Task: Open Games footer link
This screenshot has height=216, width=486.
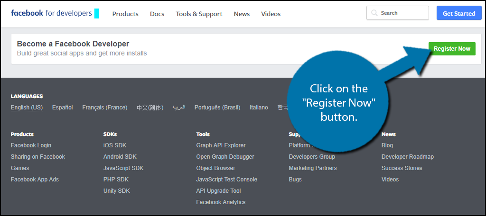Action: pos(20,168)
